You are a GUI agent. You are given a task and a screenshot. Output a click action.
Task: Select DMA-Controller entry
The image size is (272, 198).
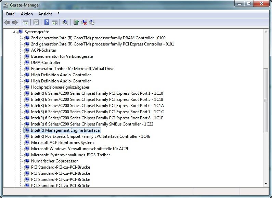(x=46, y=63)
